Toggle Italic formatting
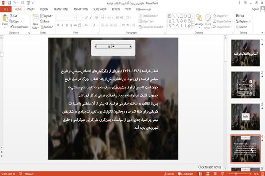This screenshot has height=176, width=265. (x=63, y=25)
